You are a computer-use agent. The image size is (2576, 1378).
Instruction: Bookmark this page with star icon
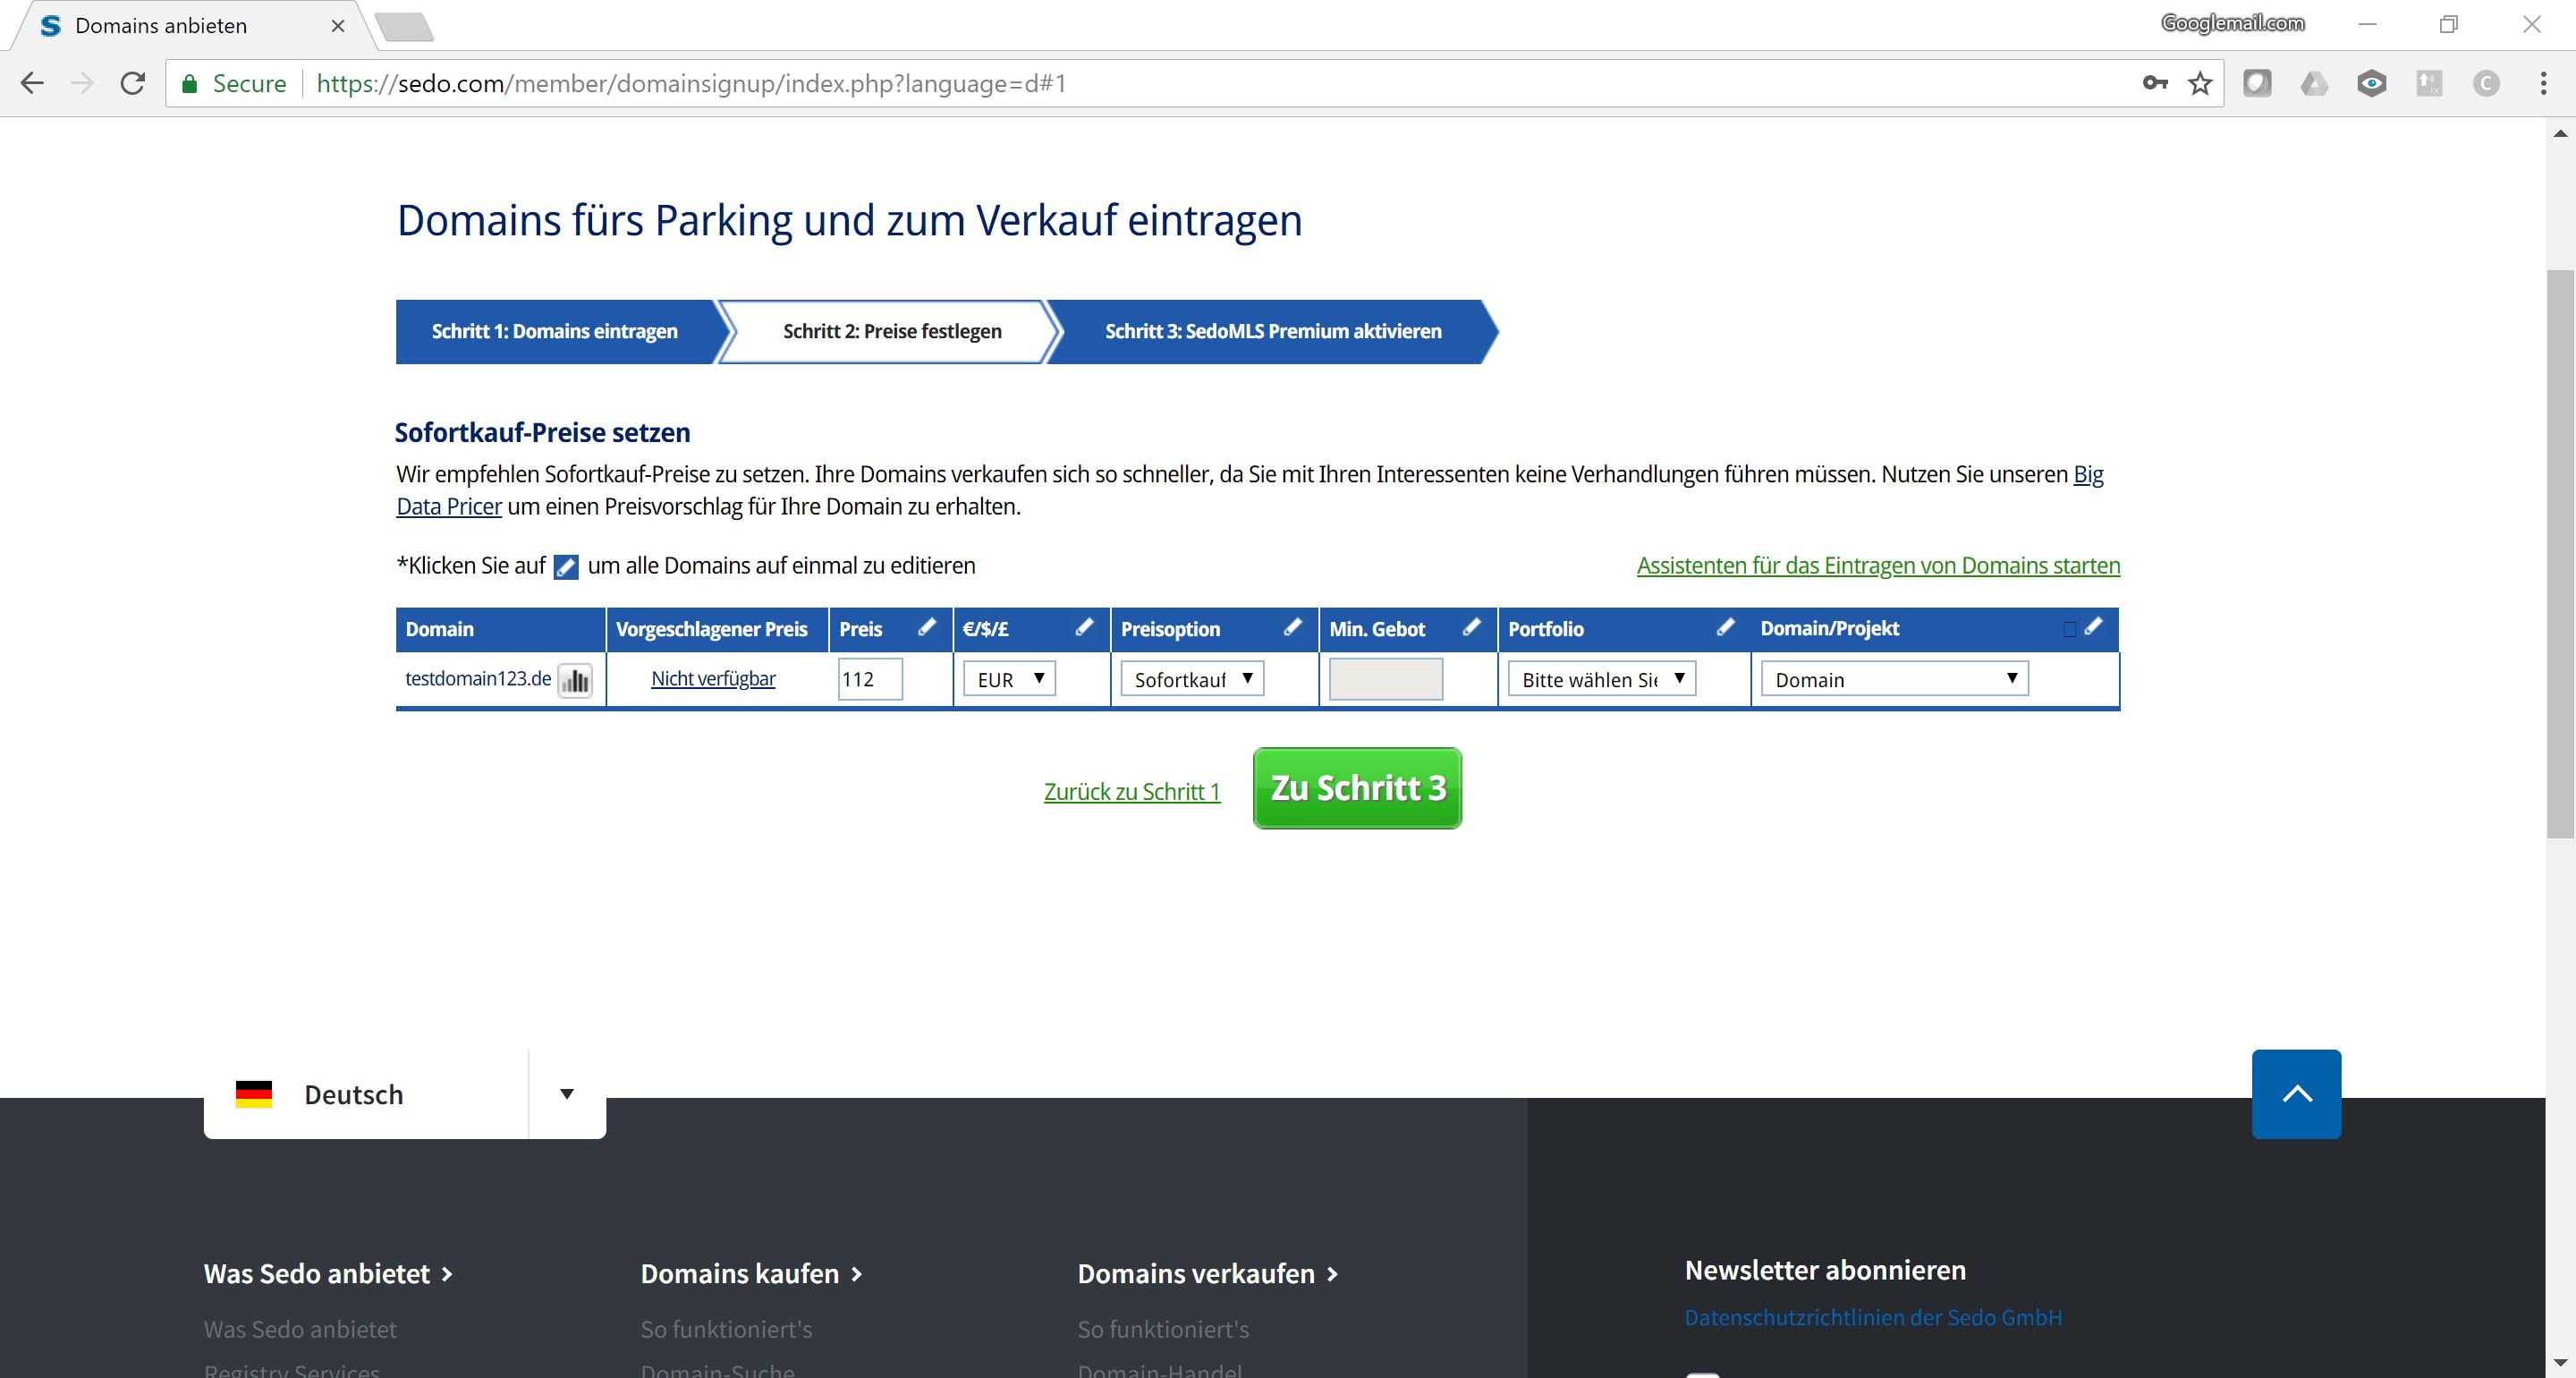(x=2200, y=83)
